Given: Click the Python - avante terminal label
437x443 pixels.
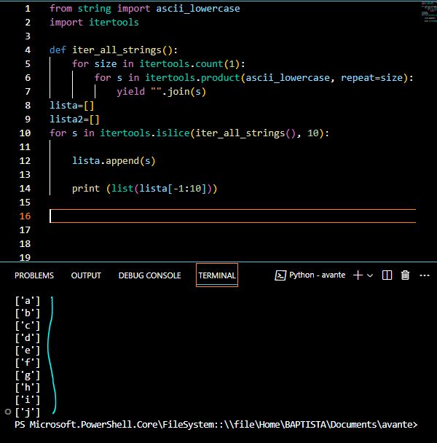Looking at the screenshot, I should (x=318, y=275).
